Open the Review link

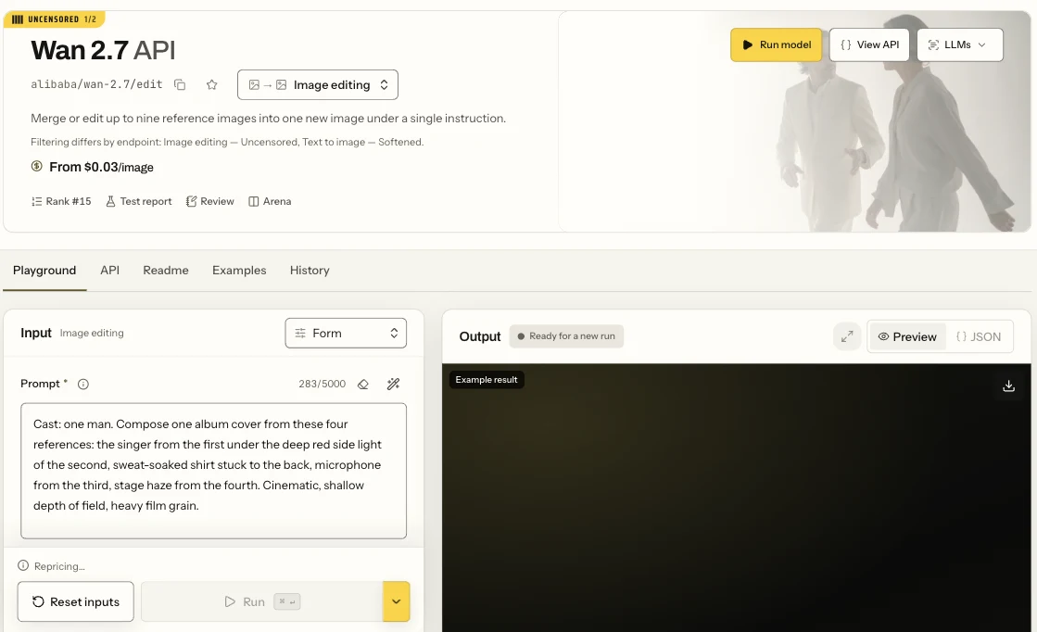[210, 202]
